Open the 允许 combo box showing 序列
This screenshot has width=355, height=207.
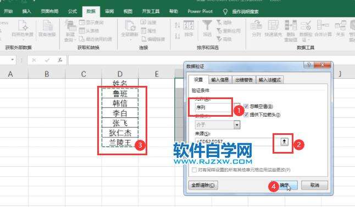[x=218, y=107]
